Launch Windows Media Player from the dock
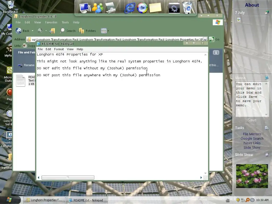 pos(142,8)
